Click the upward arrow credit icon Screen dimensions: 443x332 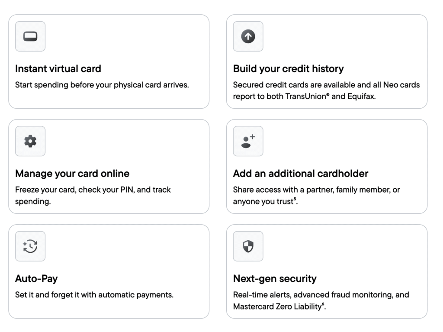[x=248, y=36]
